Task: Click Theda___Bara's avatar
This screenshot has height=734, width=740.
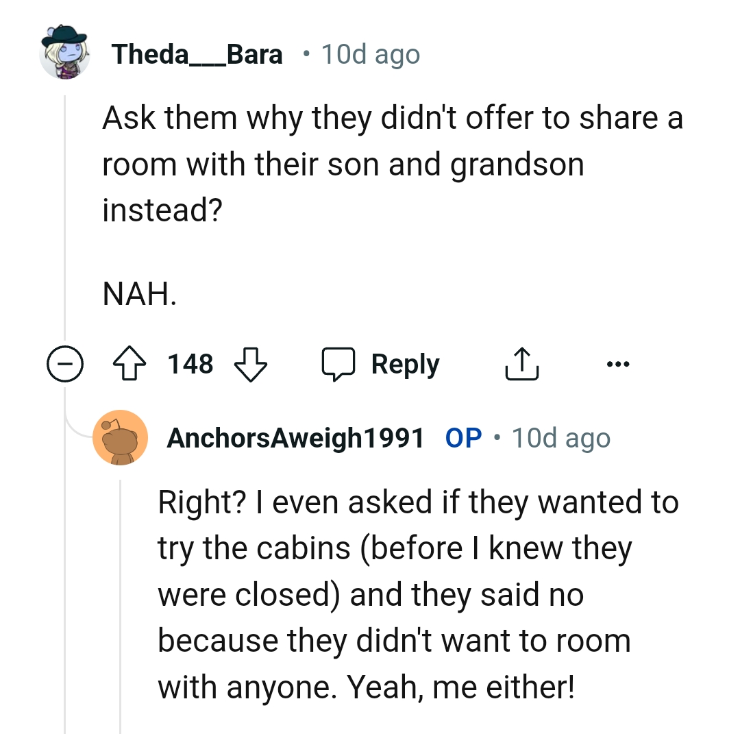Action: tap(65, 54)
